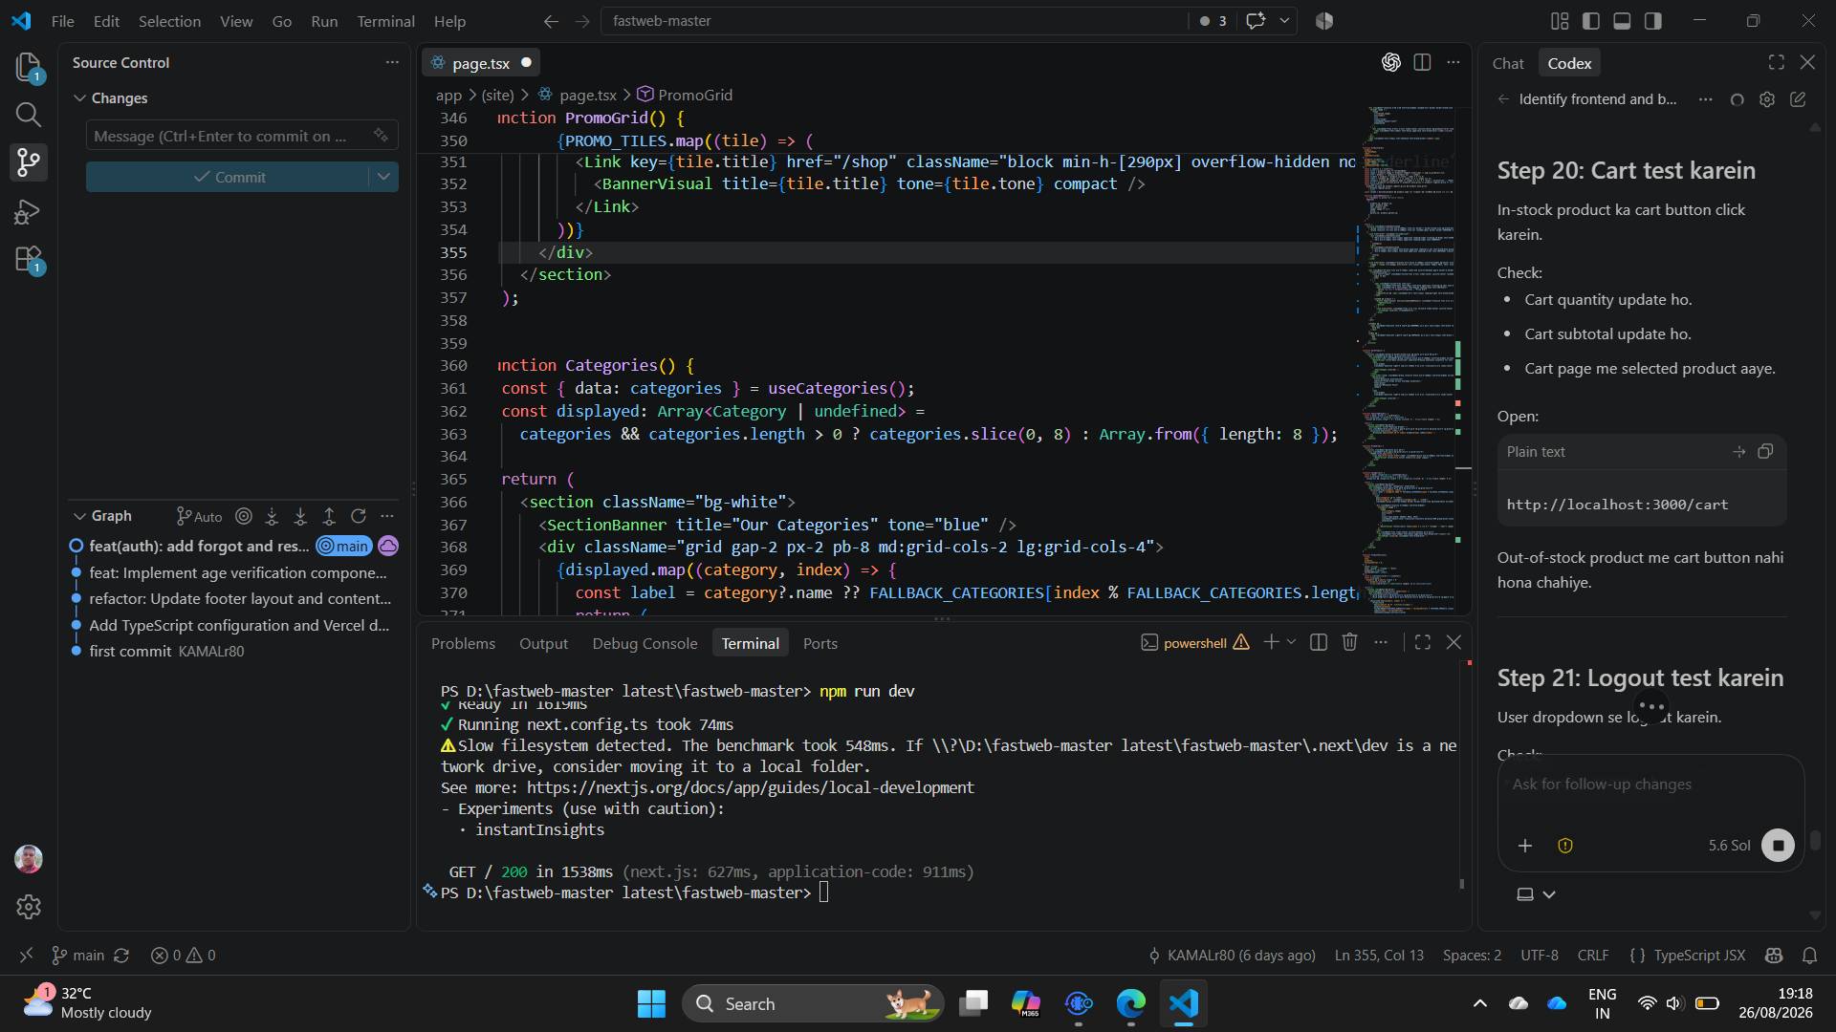
Task: Collapse the Changes section
Action: (x=80, y=98)
